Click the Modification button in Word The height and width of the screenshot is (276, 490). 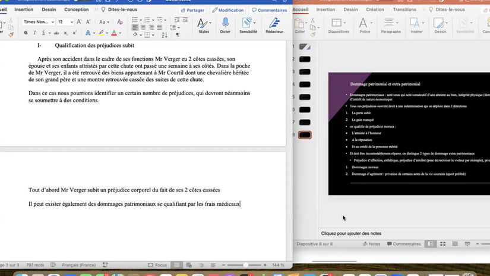(228, 10)
